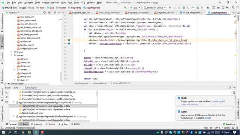
Task: Click Scroll from Source target icon in Project panel
Action: (x=45, y=12)
